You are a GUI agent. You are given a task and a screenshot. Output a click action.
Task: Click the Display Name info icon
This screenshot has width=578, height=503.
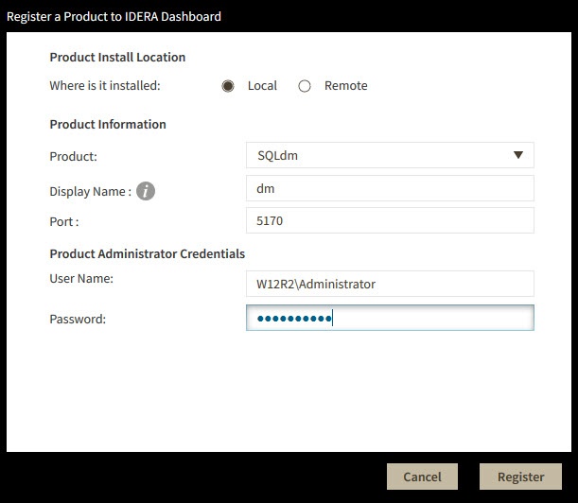[x=145, y=191]
